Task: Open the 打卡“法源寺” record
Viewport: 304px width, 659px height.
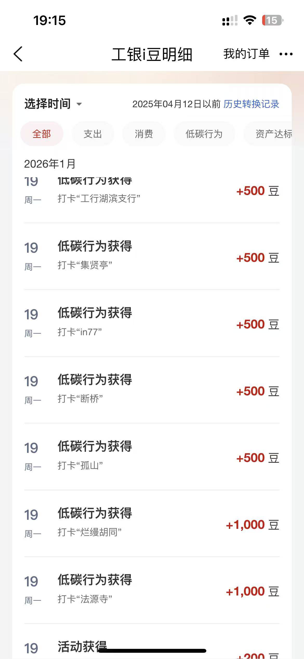Action: tap(152, 590)
